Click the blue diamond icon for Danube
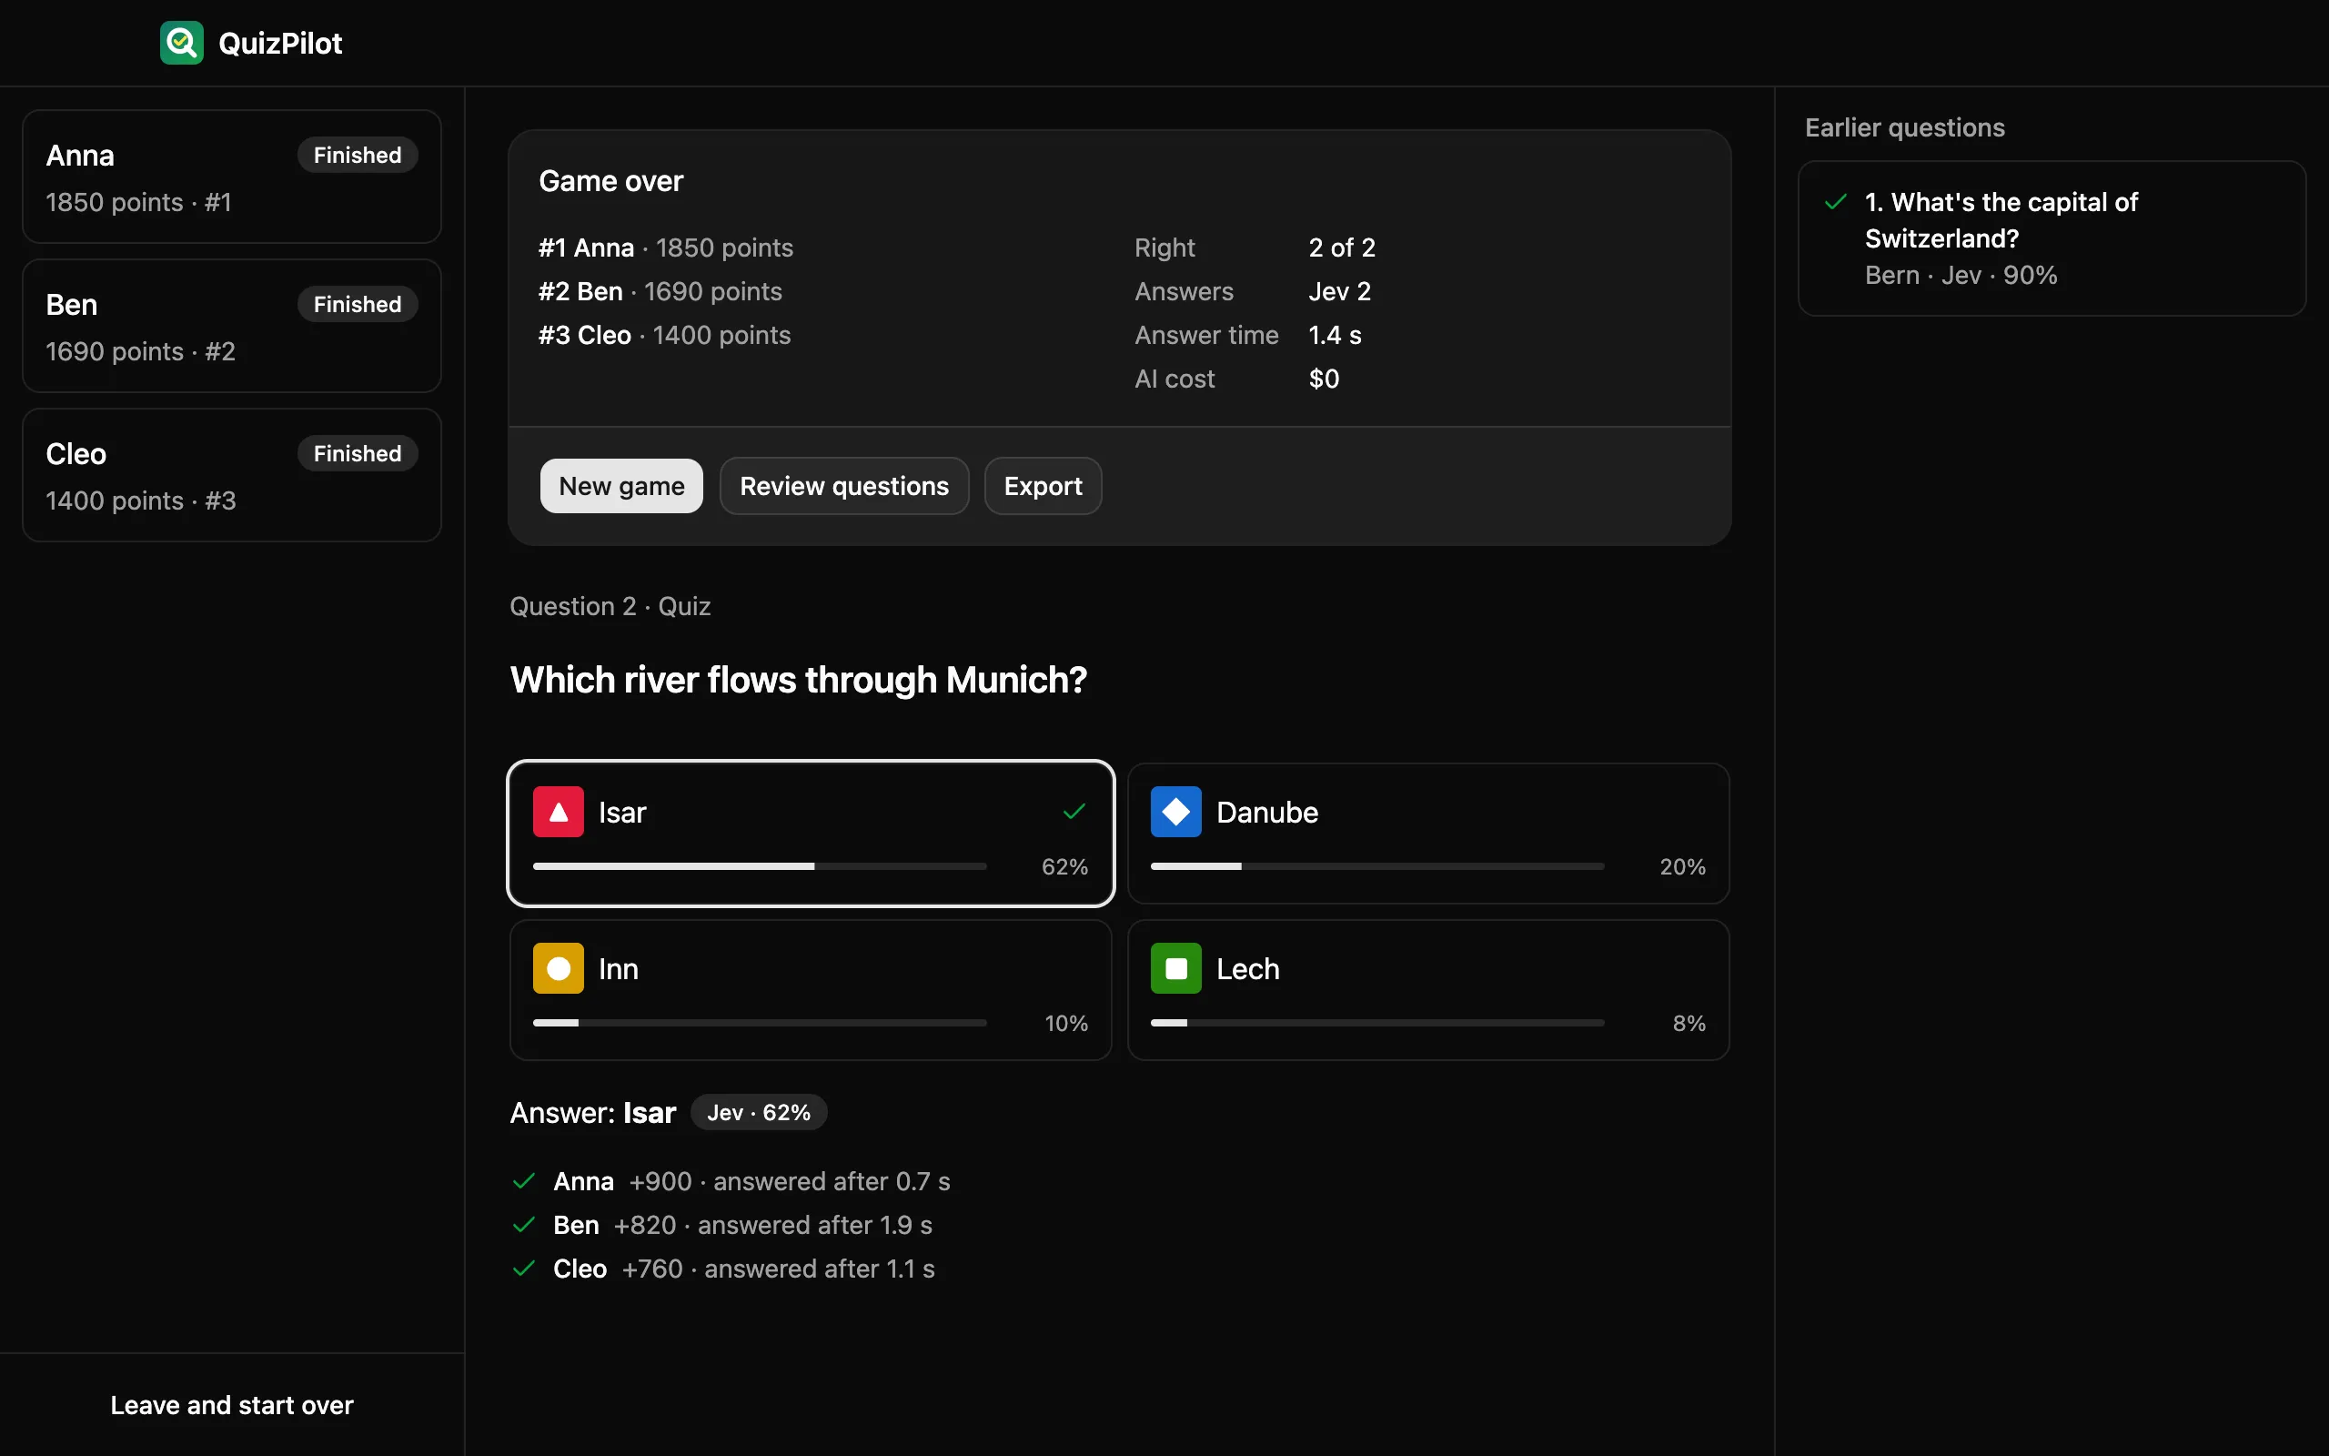The image size is (2329, 1456). pyautogui.click(x=1176, y=812)
